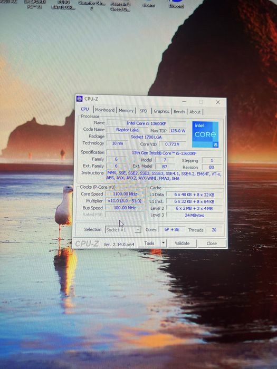Switch to the CPU tab

click(85, 109)
